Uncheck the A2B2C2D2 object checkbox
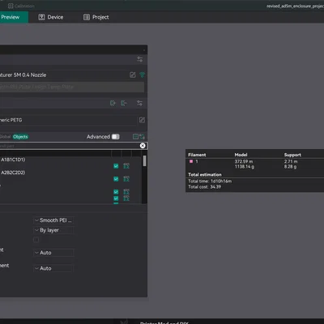Image resolution: width=324 pixels, height=324 pixels. pyautogui.click(x=116, y=179)
